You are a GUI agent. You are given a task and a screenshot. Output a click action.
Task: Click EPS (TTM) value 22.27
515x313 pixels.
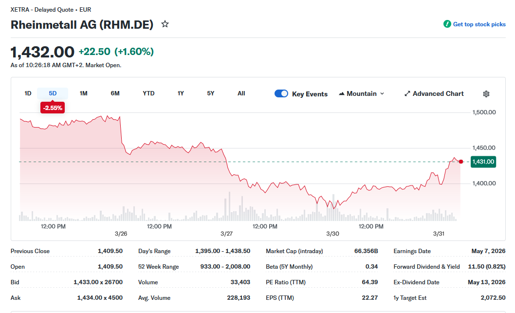[x=370, y=297]
